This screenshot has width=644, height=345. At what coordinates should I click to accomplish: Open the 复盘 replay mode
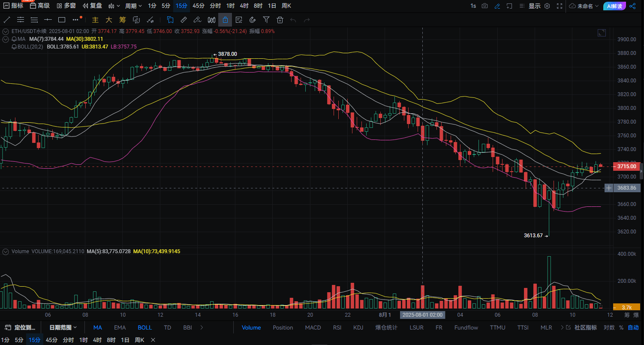click(92, 6)
